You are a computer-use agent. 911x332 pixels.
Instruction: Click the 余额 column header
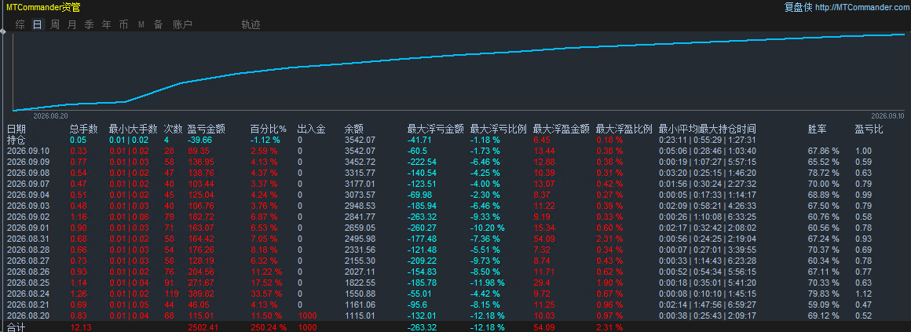[354, 129]
